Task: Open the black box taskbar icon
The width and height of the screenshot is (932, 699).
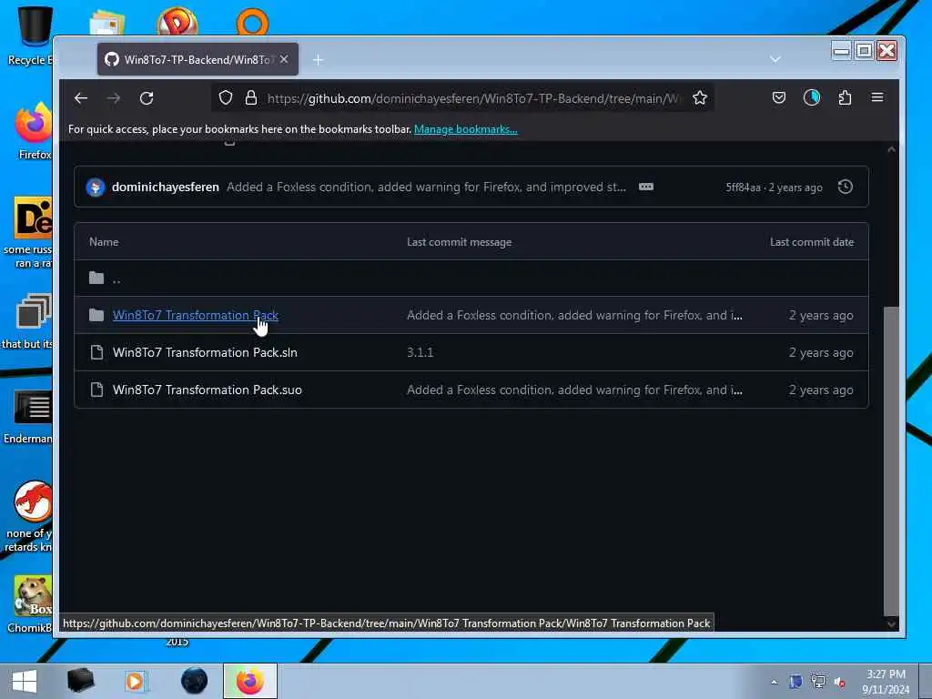Action: 80,681
